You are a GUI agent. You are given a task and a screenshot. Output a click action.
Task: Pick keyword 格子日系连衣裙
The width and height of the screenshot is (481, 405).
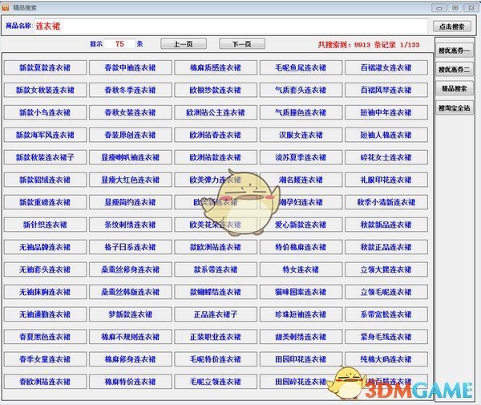tap(131, 247)
